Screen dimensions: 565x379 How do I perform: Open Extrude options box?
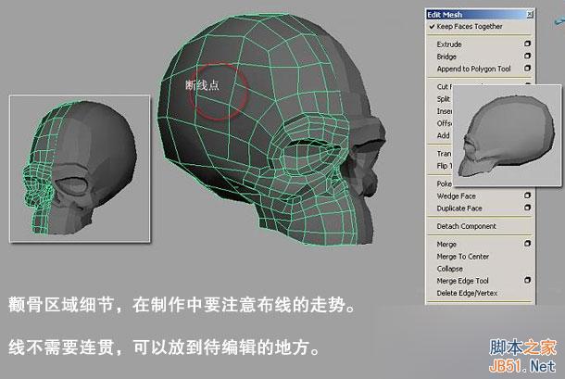coord(527,44)
